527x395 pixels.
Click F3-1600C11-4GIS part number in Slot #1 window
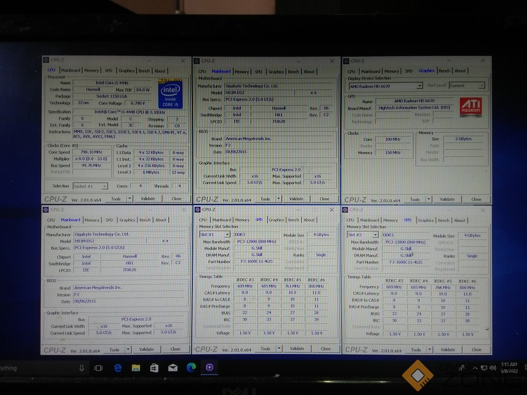click(x=257, y=261)
